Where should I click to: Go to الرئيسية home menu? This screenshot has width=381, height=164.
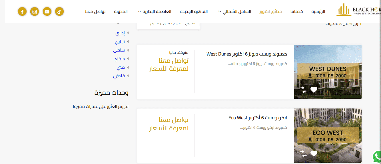318,11
